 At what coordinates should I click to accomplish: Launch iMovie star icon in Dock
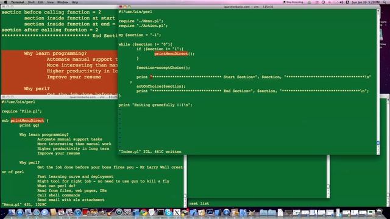[103, 212]
